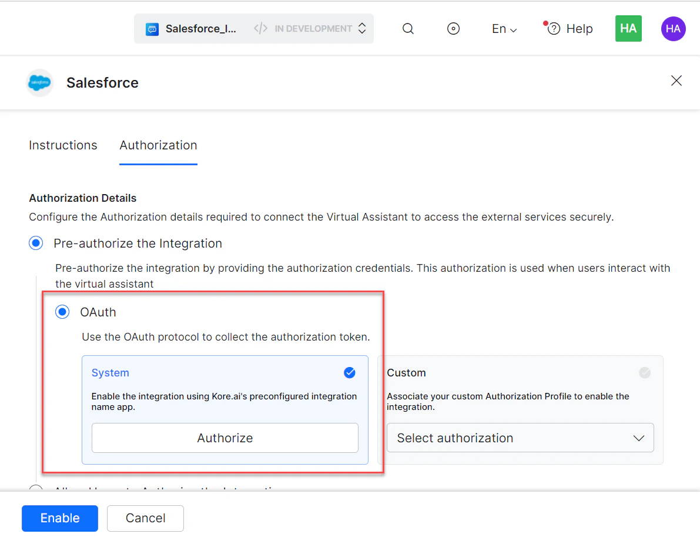700x537 pixels.
Task: Click the Salesforce cloud logo
Action: pyautogui.click(x=39, y=82)
